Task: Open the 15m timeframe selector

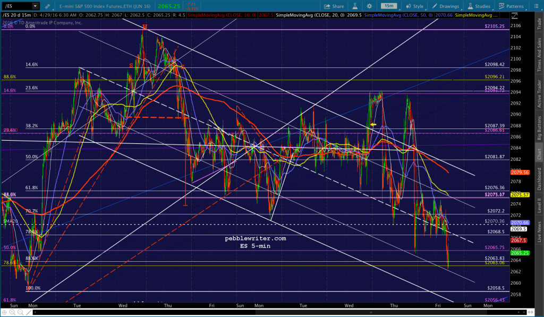Action: pos(389,6)
